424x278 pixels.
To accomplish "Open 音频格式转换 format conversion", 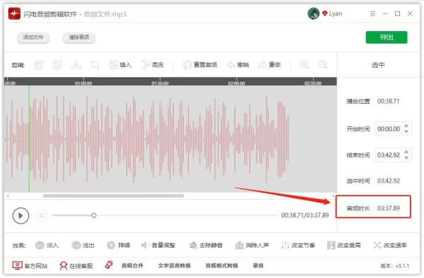I will pyautogui.click(x=222, y=265).
